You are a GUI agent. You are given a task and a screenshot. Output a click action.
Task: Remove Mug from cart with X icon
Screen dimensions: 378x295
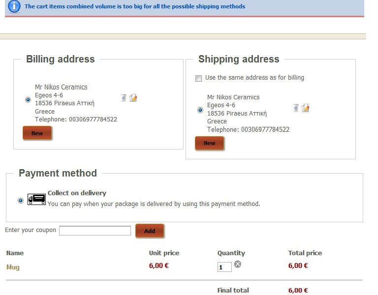click(x=237, y=264)
